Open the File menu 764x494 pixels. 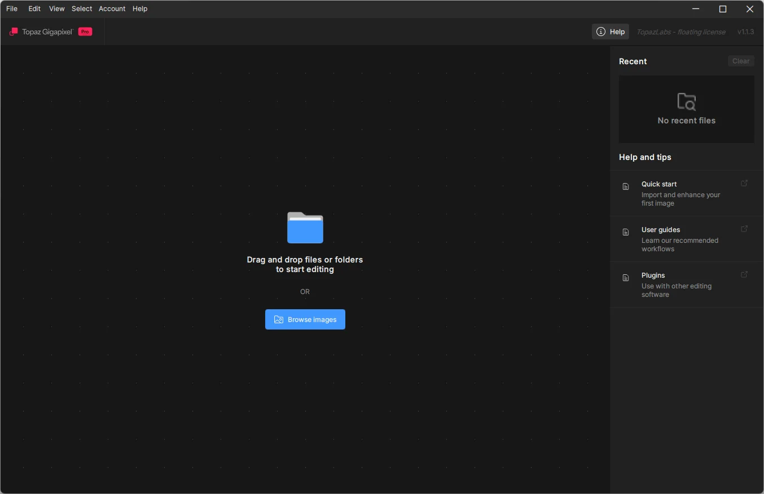(x=12, y=8)
